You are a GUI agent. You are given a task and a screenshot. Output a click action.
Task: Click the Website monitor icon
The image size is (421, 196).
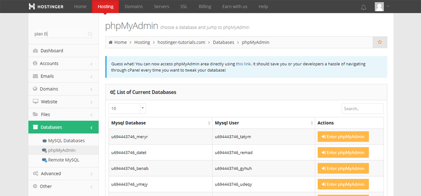click(x=36, y=102)
